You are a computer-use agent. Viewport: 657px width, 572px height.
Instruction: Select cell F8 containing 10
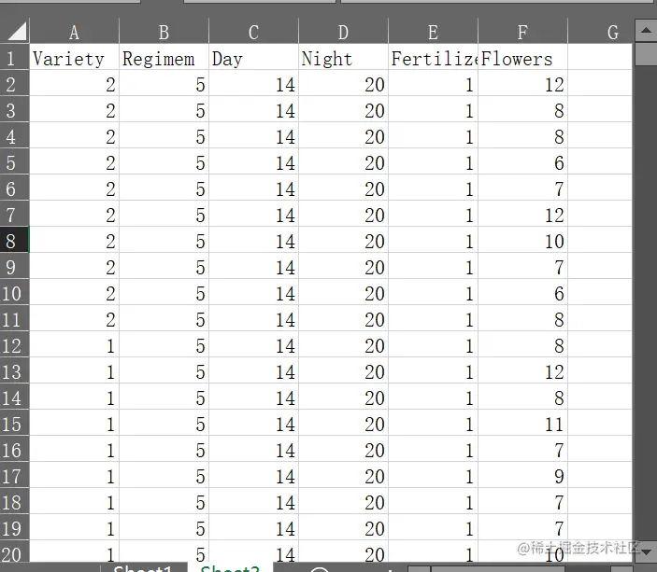coord(522,240)
